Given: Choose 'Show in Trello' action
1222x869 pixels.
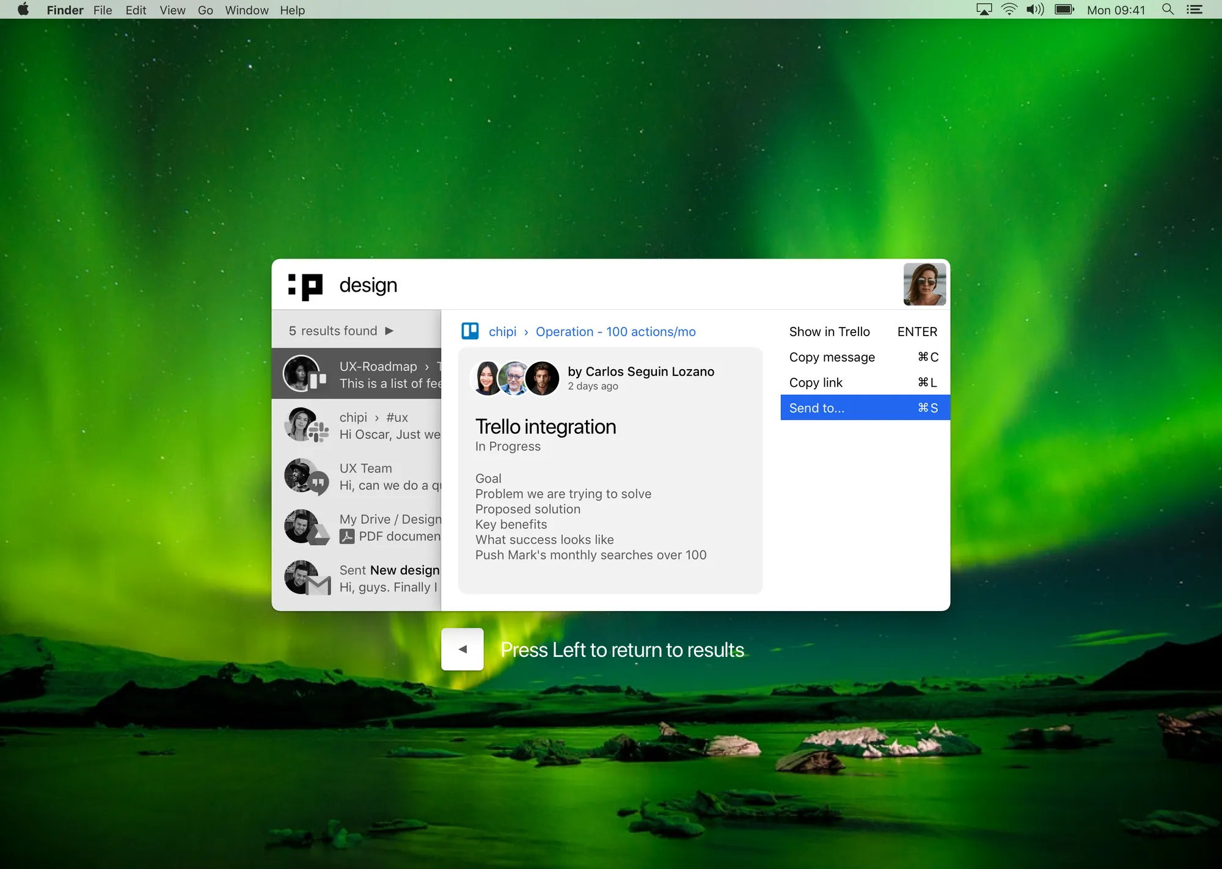Looking at the screenshot, I should (865, 331).
